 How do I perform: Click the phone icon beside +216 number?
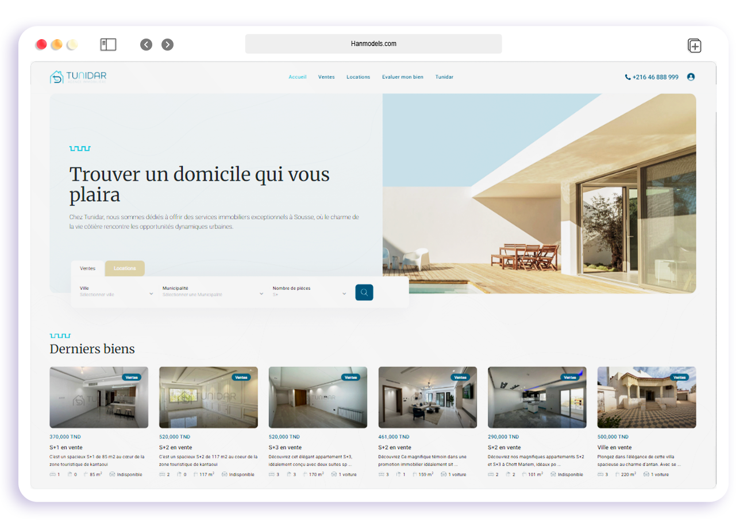click(627, 77)
